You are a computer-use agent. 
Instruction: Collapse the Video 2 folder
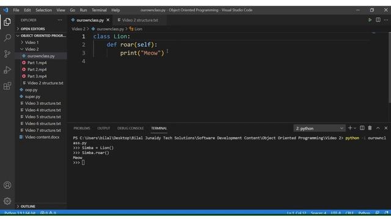(42, 49)
